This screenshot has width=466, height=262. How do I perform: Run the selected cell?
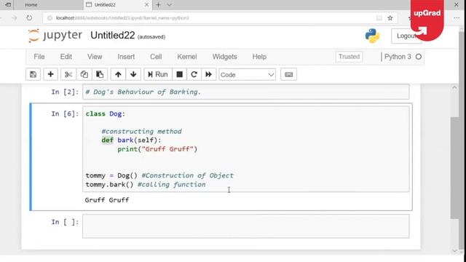point(158,74)
